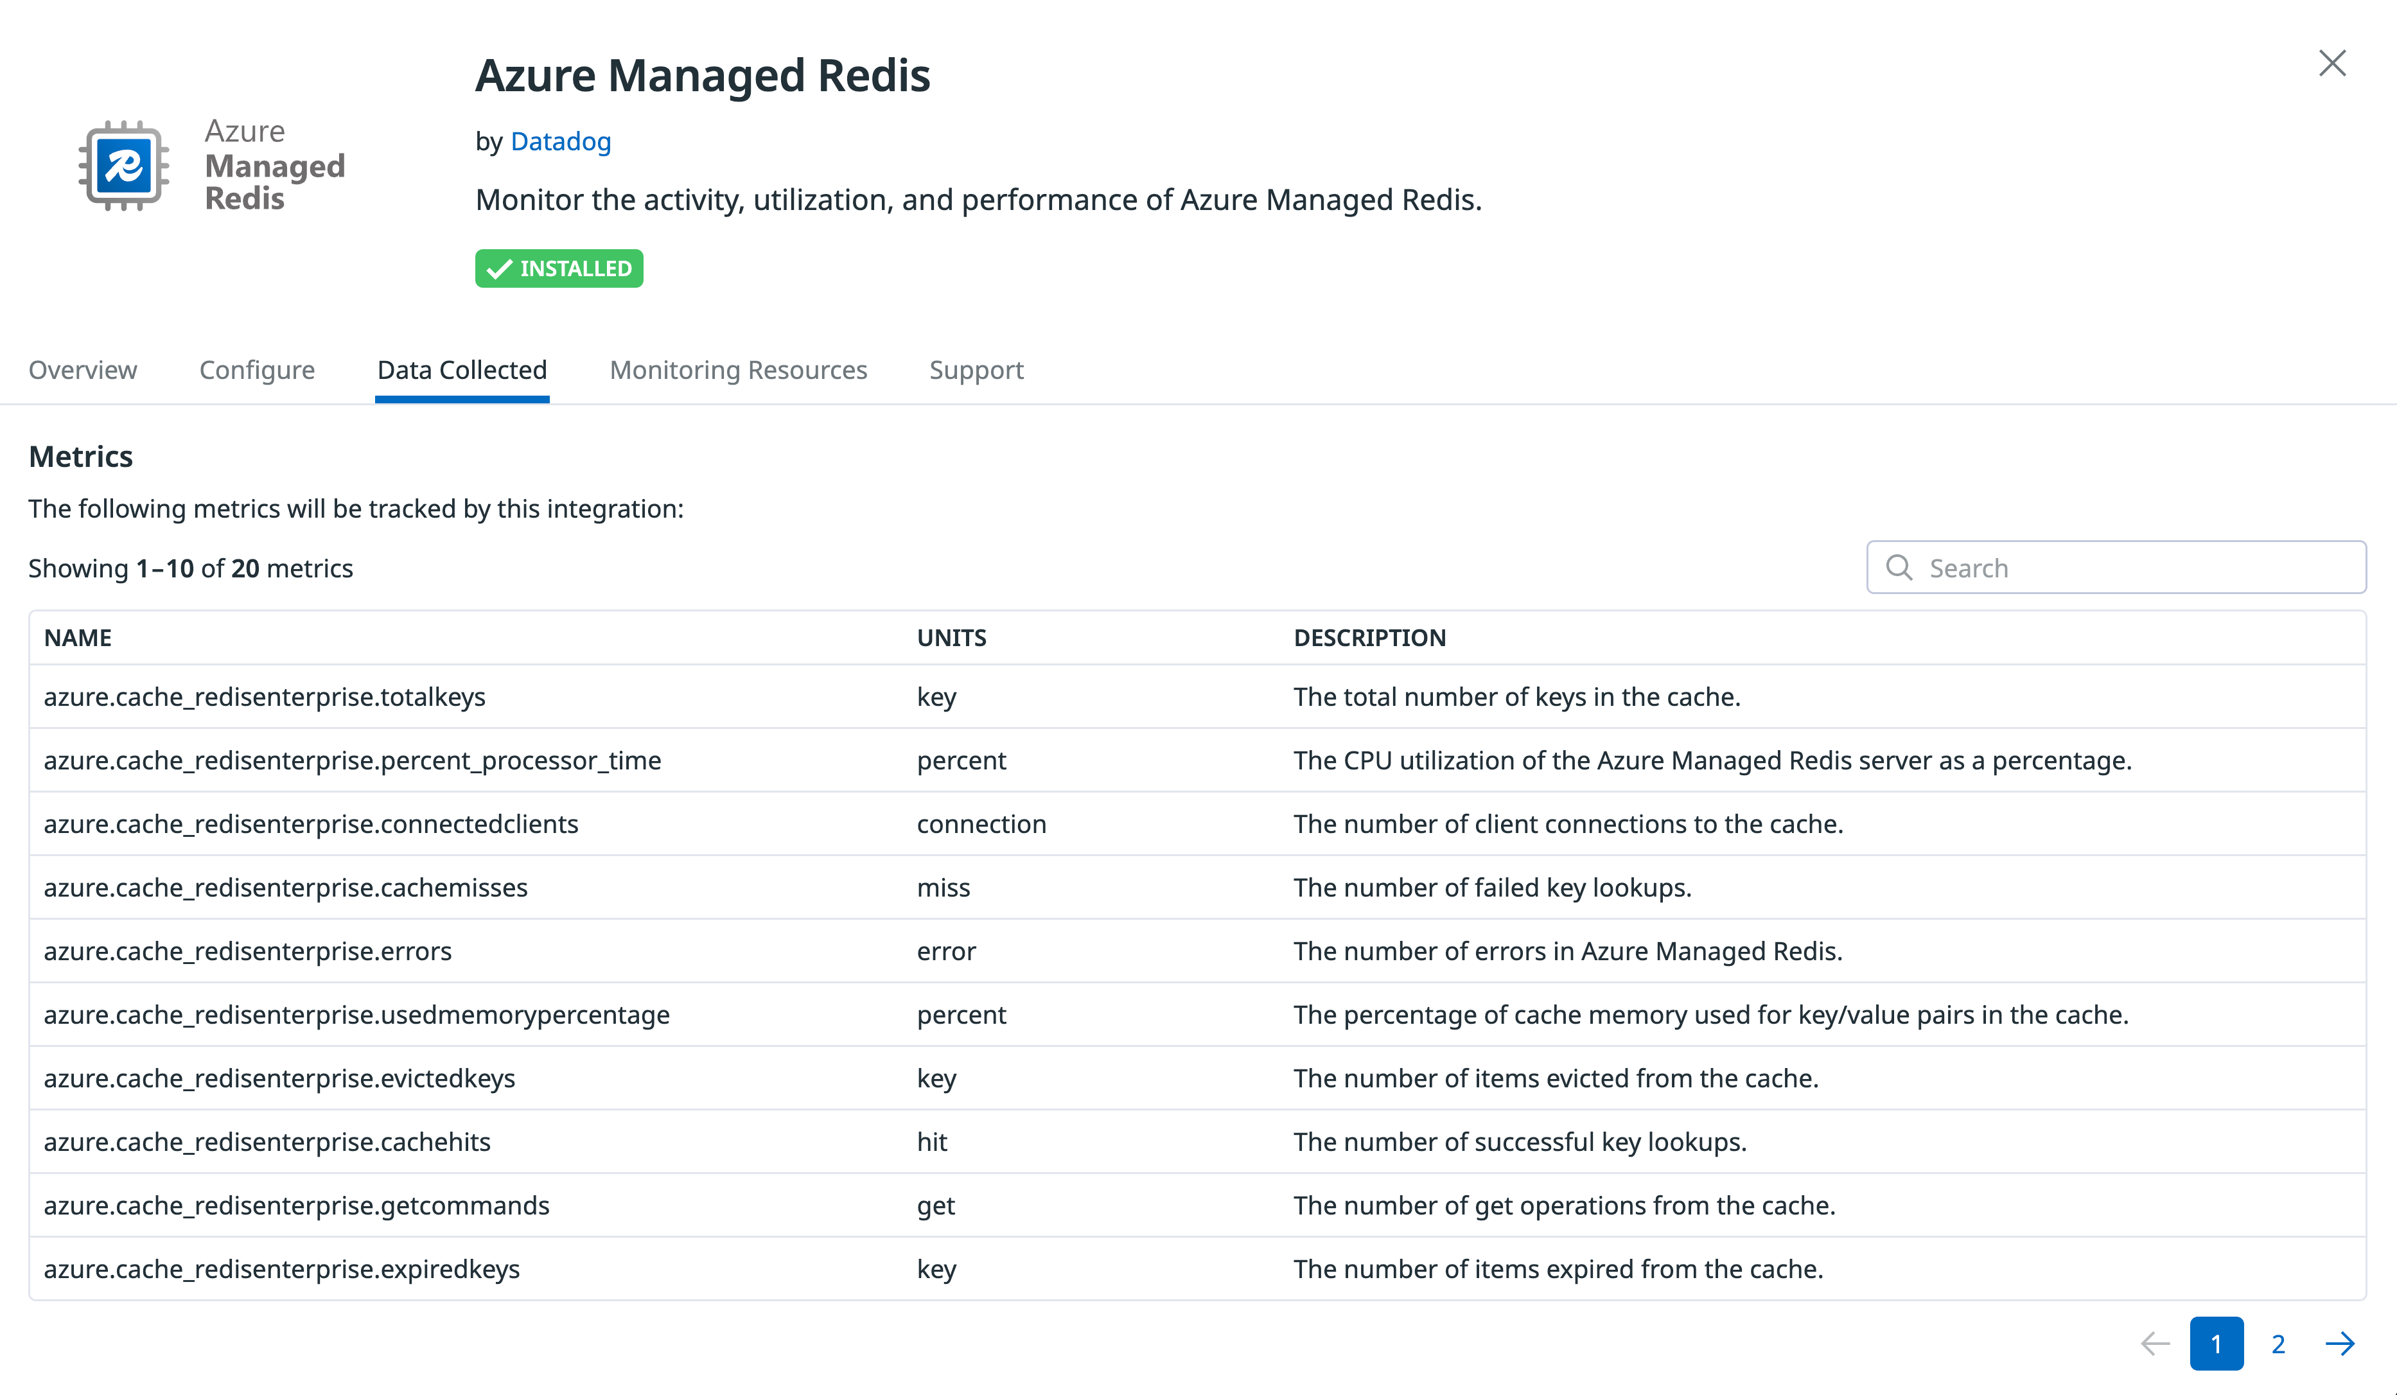This screenshot has height=1395, width=2397.
Task: Open the Monitoring Resources tab
Action: coord(738,370)
